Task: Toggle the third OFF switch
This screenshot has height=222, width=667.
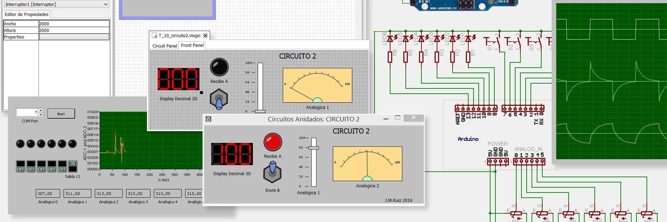Action: pos(41,166)
